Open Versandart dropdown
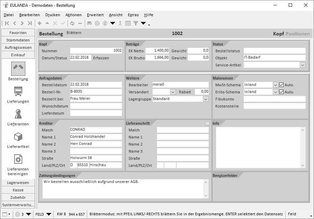The width and height of the screenshot is (314, 219). pos(173,92)
